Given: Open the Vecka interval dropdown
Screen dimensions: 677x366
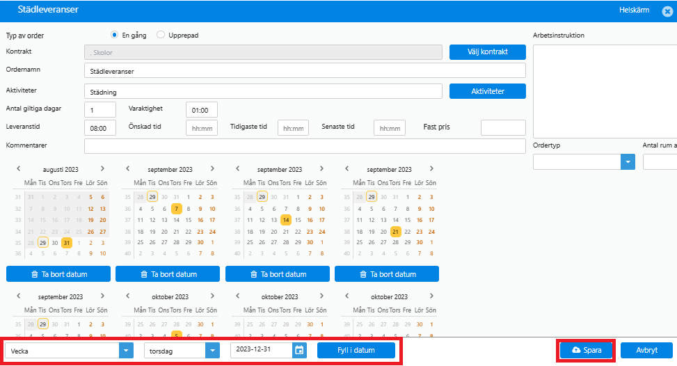Looking at the screenshot, I should point(126,351).
